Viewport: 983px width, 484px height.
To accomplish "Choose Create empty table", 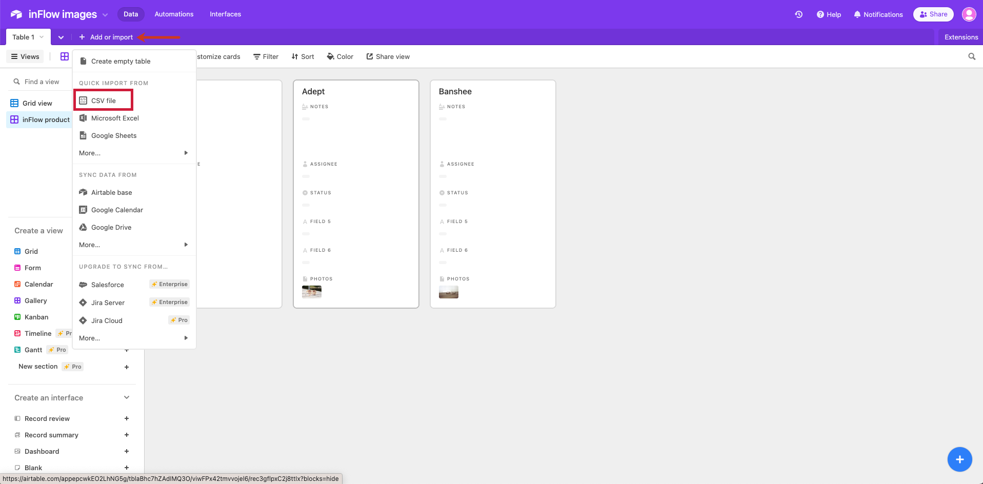I will point(134,61).
